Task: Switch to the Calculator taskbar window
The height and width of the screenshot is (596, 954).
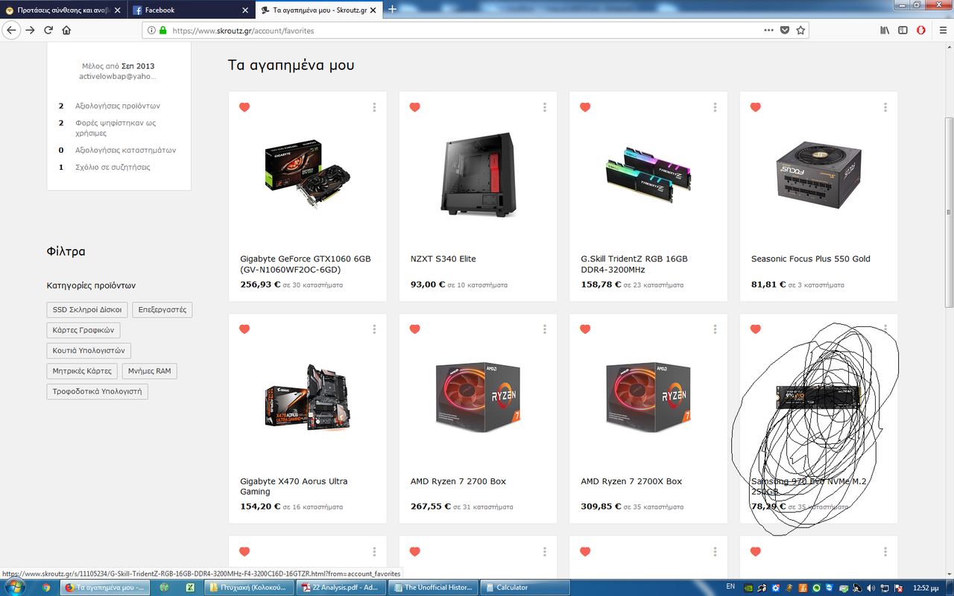Action: 524,587
